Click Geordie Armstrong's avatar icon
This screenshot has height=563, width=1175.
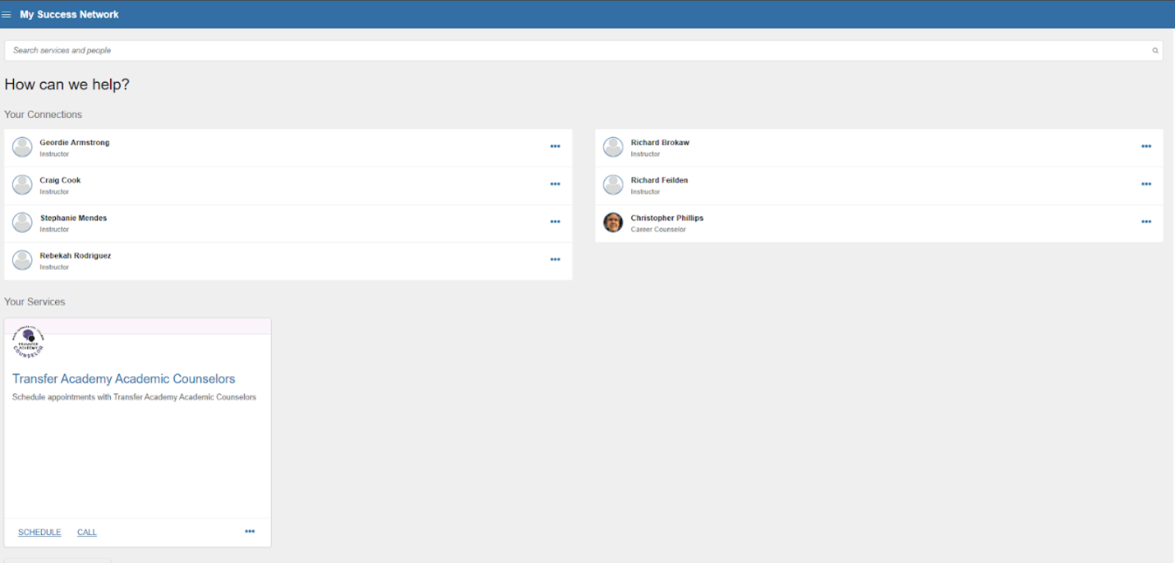(22, 147)
